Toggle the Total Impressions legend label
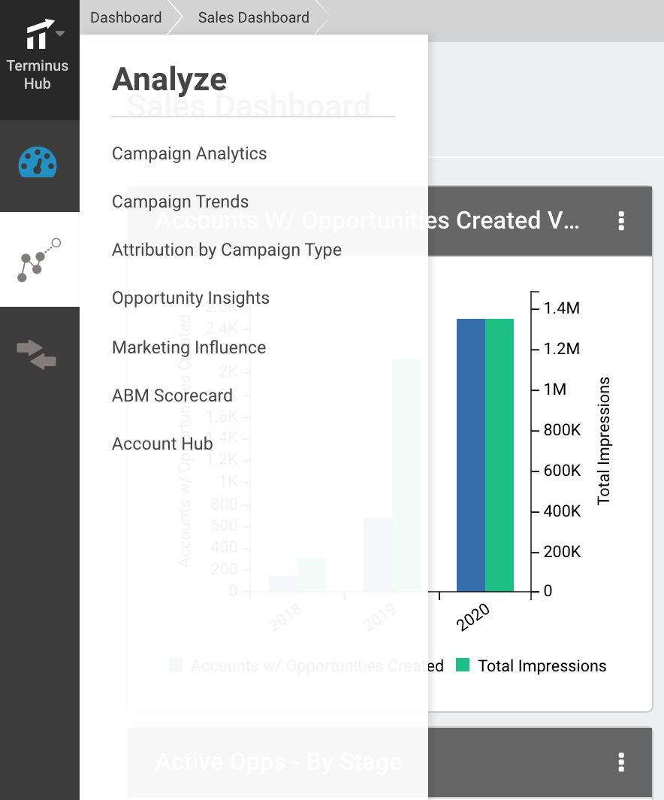 (x=542, y=665)
